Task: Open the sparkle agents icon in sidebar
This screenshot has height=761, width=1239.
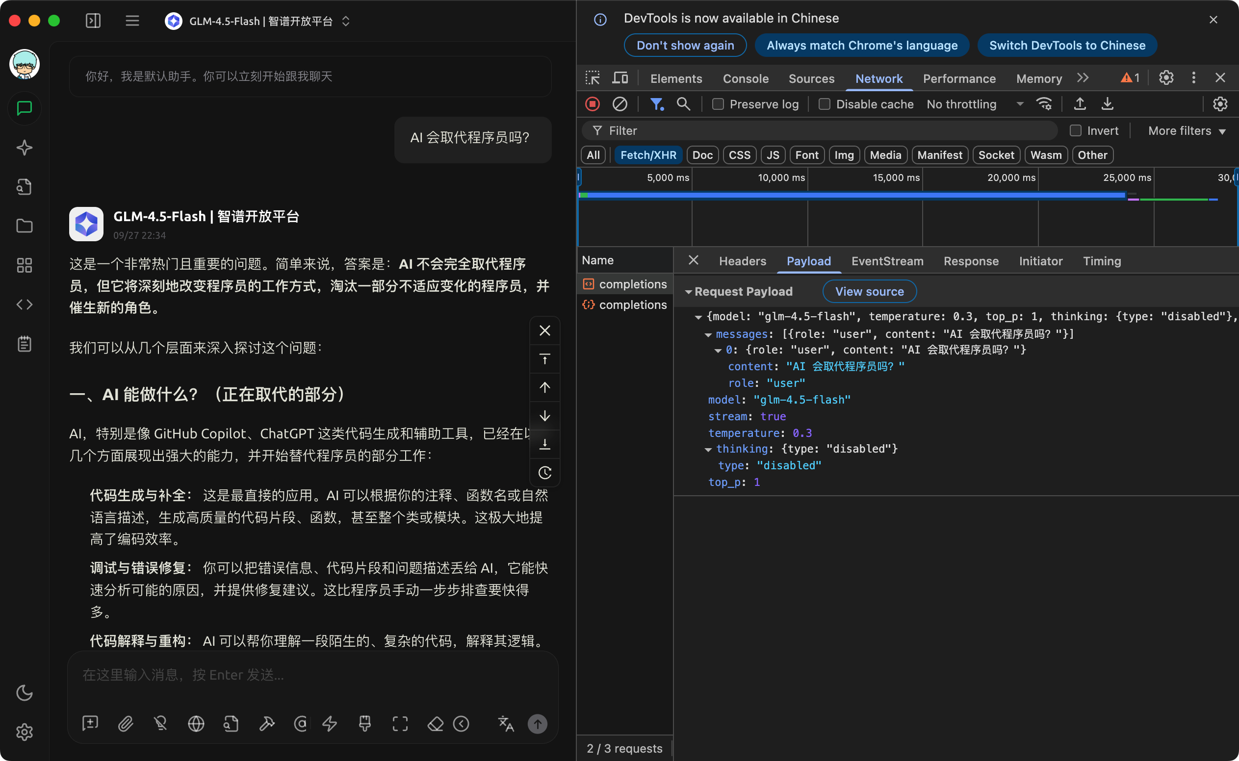Action: pyautogui.click(x=24, y=148)
